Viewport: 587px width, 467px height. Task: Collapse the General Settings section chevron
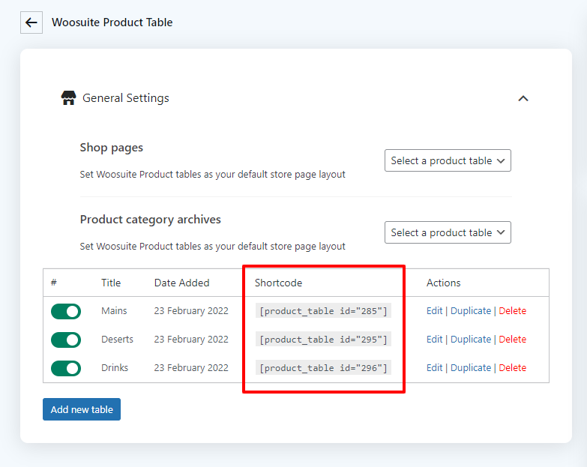pos(523,98)
